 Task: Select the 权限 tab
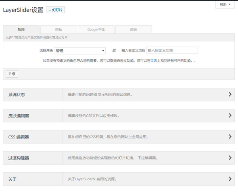pos(21,29)
